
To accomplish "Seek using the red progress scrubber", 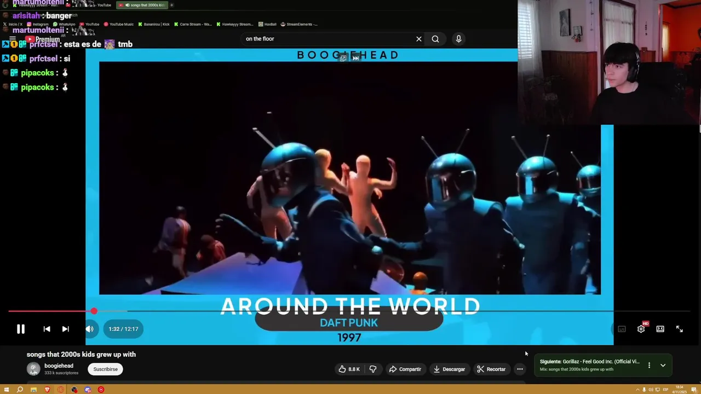I will pos(94,311).
